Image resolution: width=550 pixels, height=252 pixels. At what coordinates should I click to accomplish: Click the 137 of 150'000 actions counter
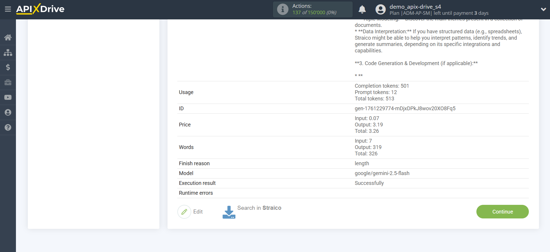click(x=314, y=12)
